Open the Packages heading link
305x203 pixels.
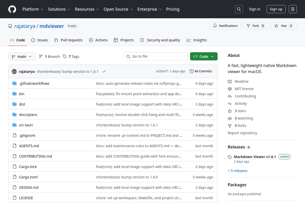click(237, 185)
